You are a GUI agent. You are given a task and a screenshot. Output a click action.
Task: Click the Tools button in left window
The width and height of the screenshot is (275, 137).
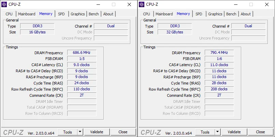68,132
